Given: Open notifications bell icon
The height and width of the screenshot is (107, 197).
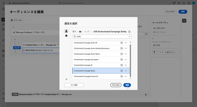Looking at the screenshot, I should [x=184, y=3].
